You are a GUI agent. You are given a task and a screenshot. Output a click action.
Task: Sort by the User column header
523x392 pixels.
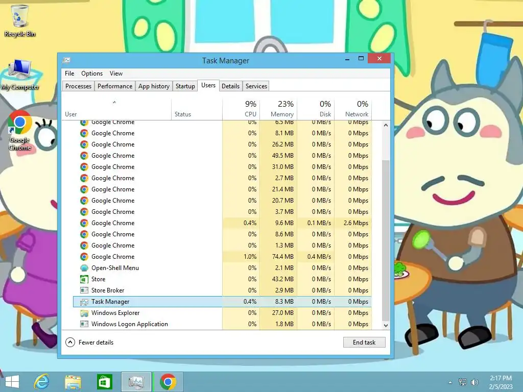[x=116, y=109]
